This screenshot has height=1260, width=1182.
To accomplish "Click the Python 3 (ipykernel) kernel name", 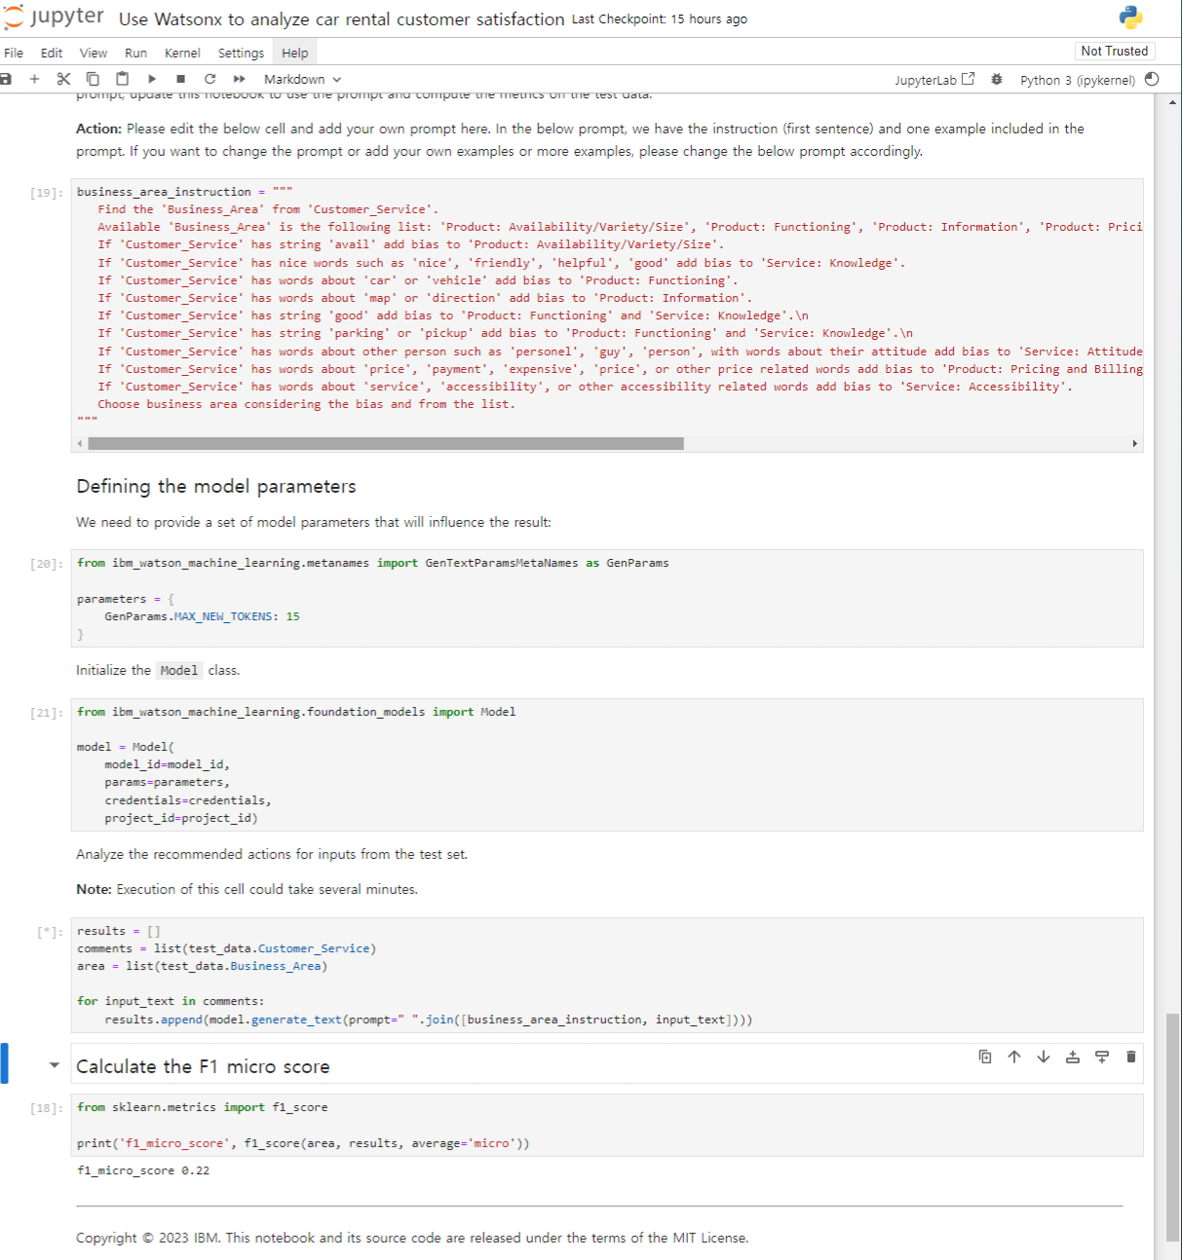I will (1078, 80).
